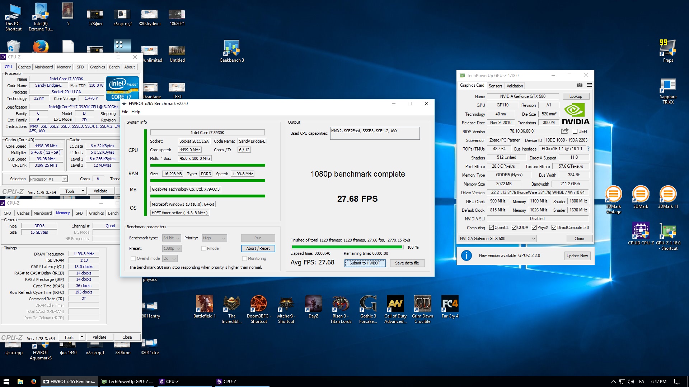This screenshot has width=689, height=387.
Task: Open the witcher3 Shortcut icon
Action: pyautogui.click(x=286, y=309)
